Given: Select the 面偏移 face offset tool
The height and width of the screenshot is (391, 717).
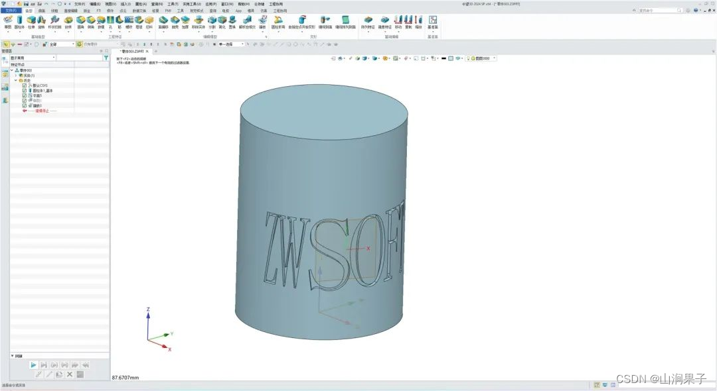Looking at the screenshot, I should coord(163,21).
